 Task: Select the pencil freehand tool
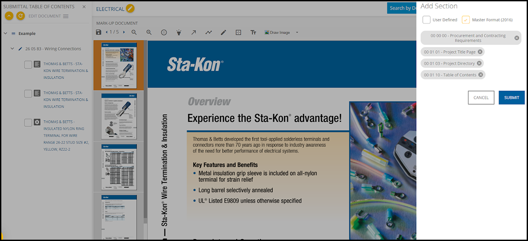pyautogui.click(x=224, y=32)
